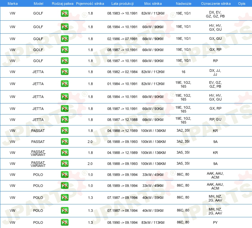Screen dimensions: 252x228
Task: Click the fuel icon for Polo 83kW row
Action: (x=64, y=223)
